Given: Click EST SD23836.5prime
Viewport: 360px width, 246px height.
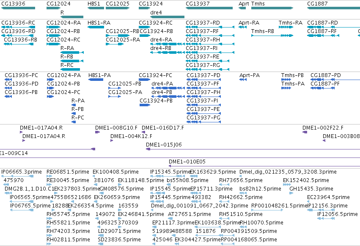Looking at the screenshot, I should [x=100, y=244].
